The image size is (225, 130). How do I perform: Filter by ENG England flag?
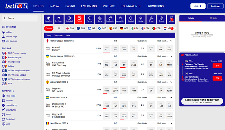tap(70, 28)
